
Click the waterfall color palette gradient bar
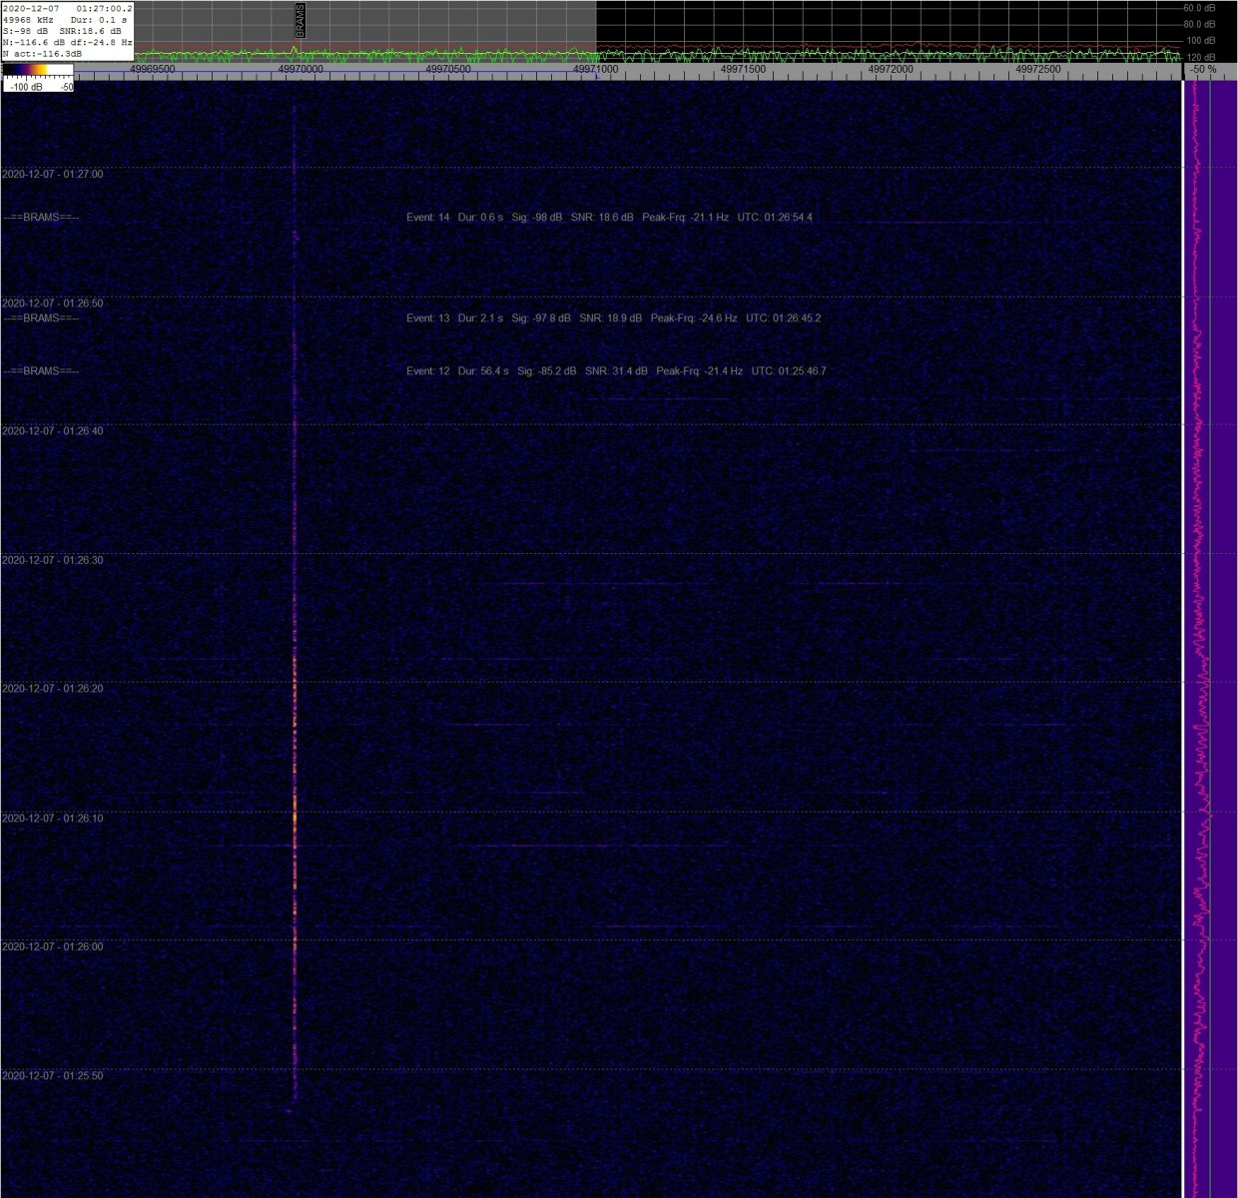(37, 70)
